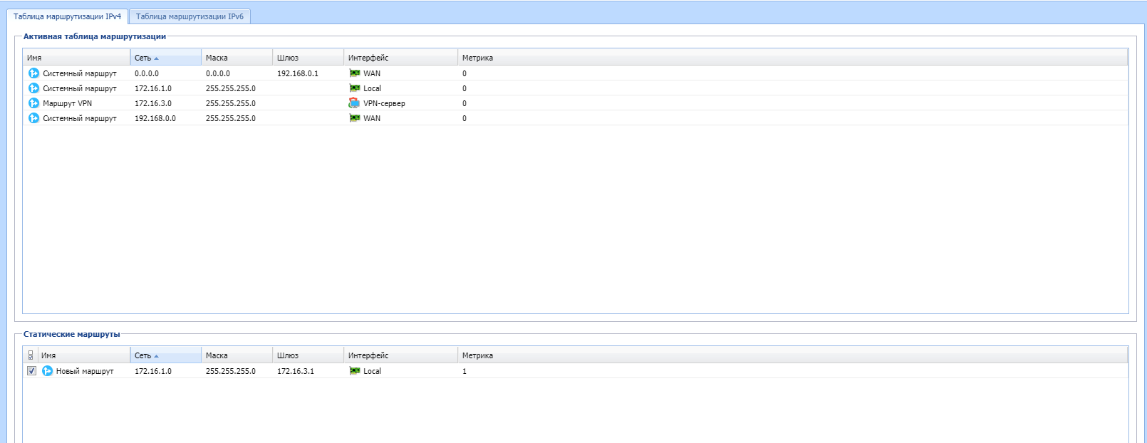This screenshot has height=443, width=1147.
Task: Select the Маршрут VPN row
Action: tap(576, 103)
